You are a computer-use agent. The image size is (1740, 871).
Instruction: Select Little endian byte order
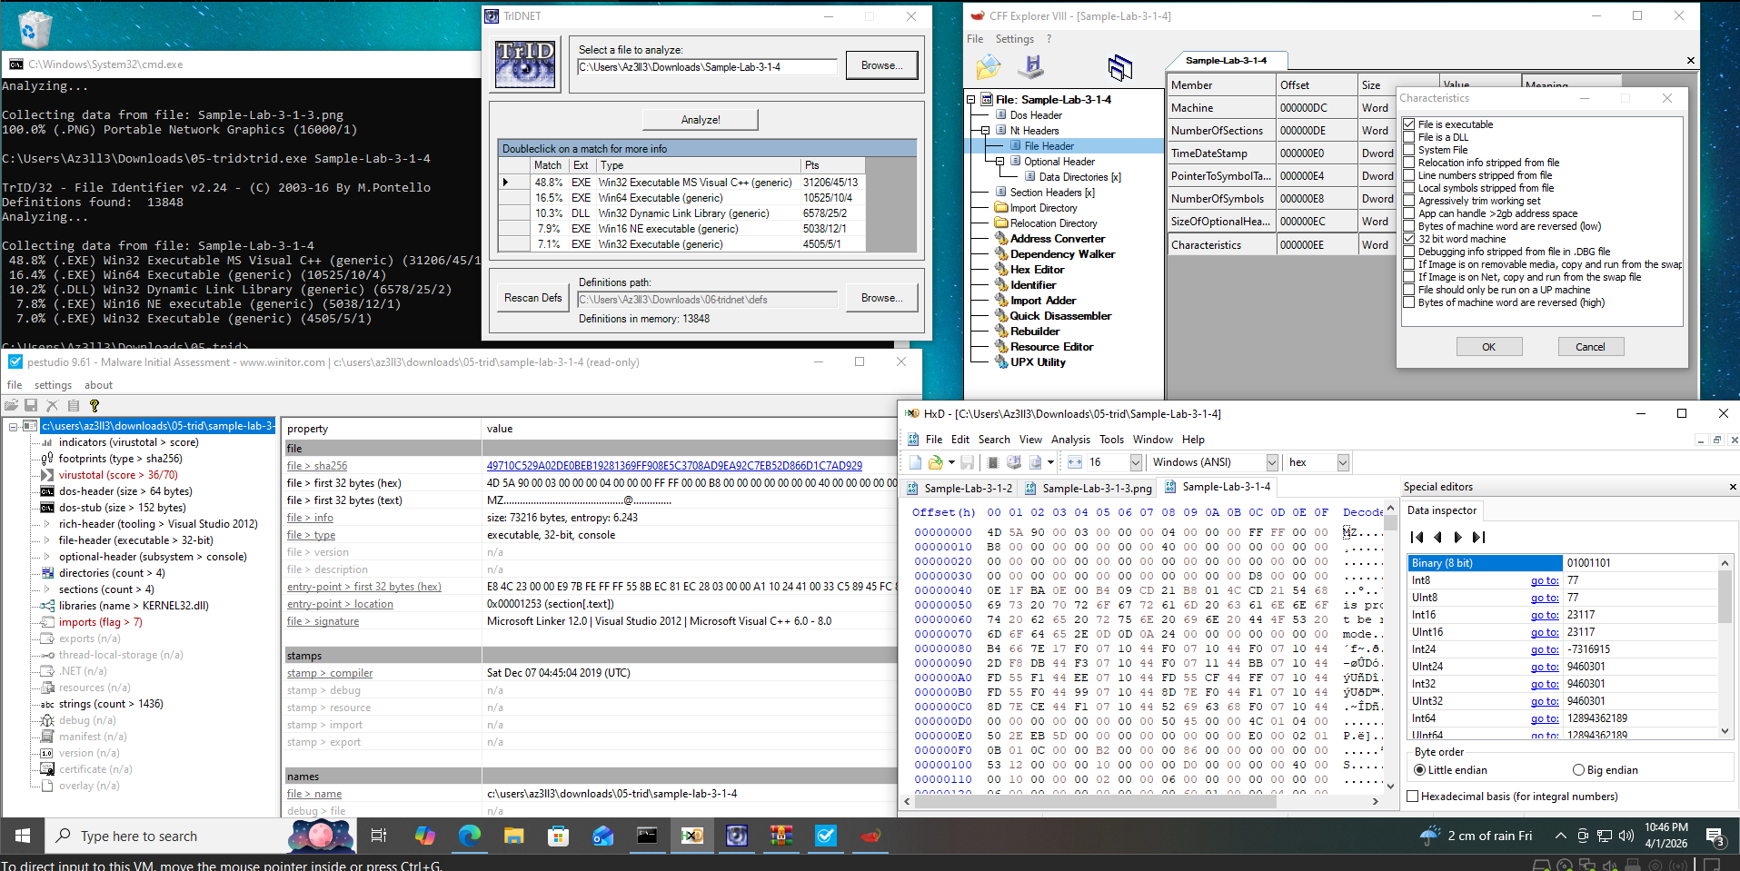pos(1419,770)
